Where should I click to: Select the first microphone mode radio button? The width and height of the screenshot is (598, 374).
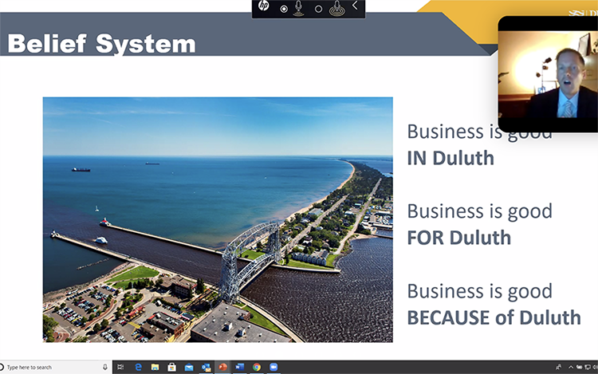[284, 9]
